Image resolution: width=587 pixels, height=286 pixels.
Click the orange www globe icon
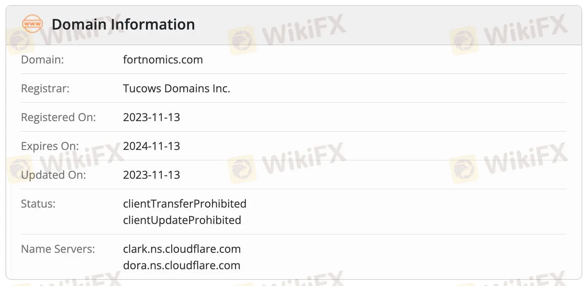[32, 24]
